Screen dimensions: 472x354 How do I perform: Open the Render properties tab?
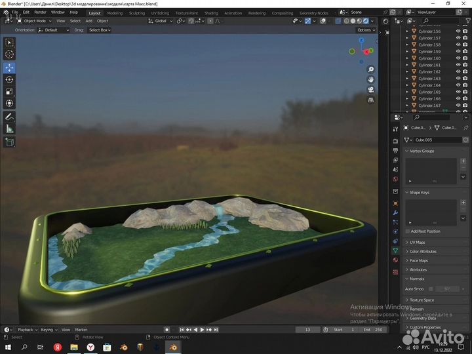[x=395, y=141]
